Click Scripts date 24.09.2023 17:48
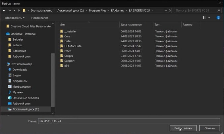Screen dimensions: 224x134 click(131, 56)
